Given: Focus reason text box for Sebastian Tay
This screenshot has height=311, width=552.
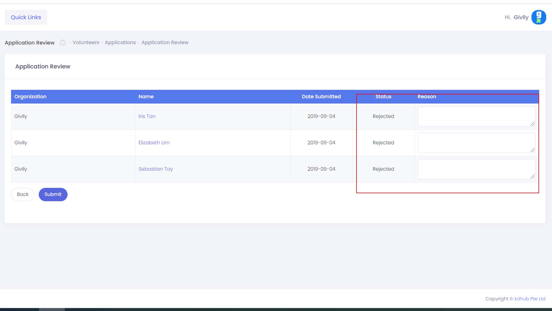Looking at the screenshot, I should (474, 169).
